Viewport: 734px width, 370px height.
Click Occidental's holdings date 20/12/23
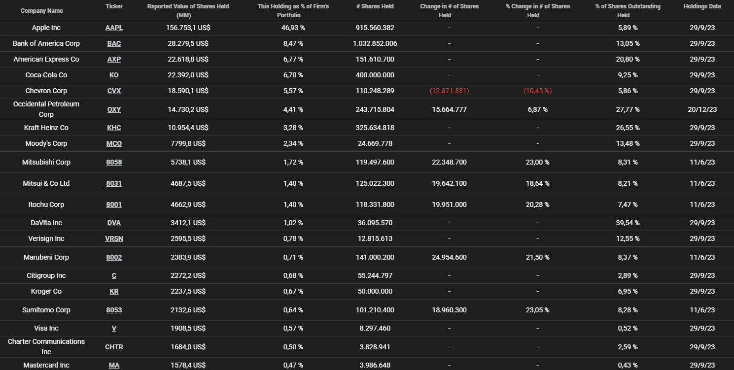(x=702, y=109)
